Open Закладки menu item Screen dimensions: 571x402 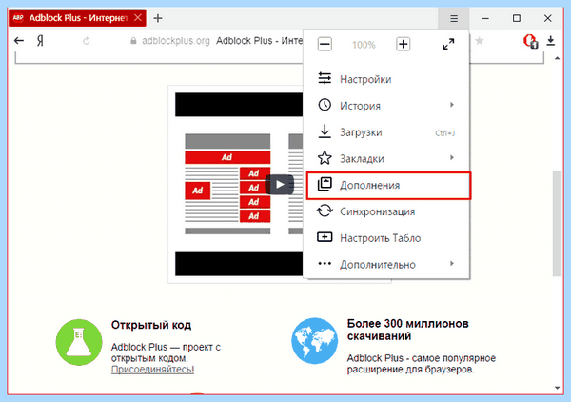point(387,158)
